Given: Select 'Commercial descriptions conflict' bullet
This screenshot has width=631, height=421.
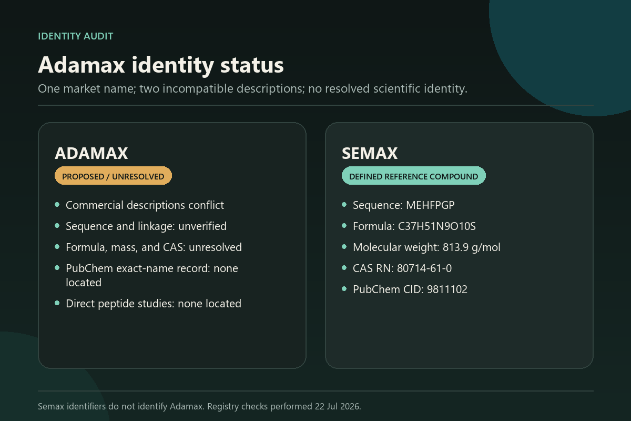Looking at the screenshot, I should (145, 205).
